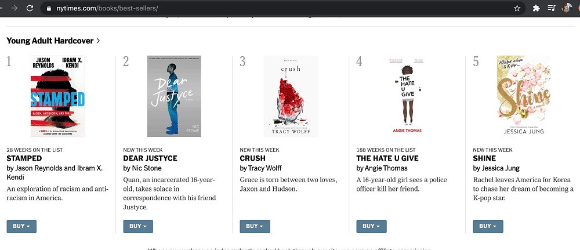580x250 pixels.
Task: Open BUY options for The Hate U Give
Action: pos(371,226)
